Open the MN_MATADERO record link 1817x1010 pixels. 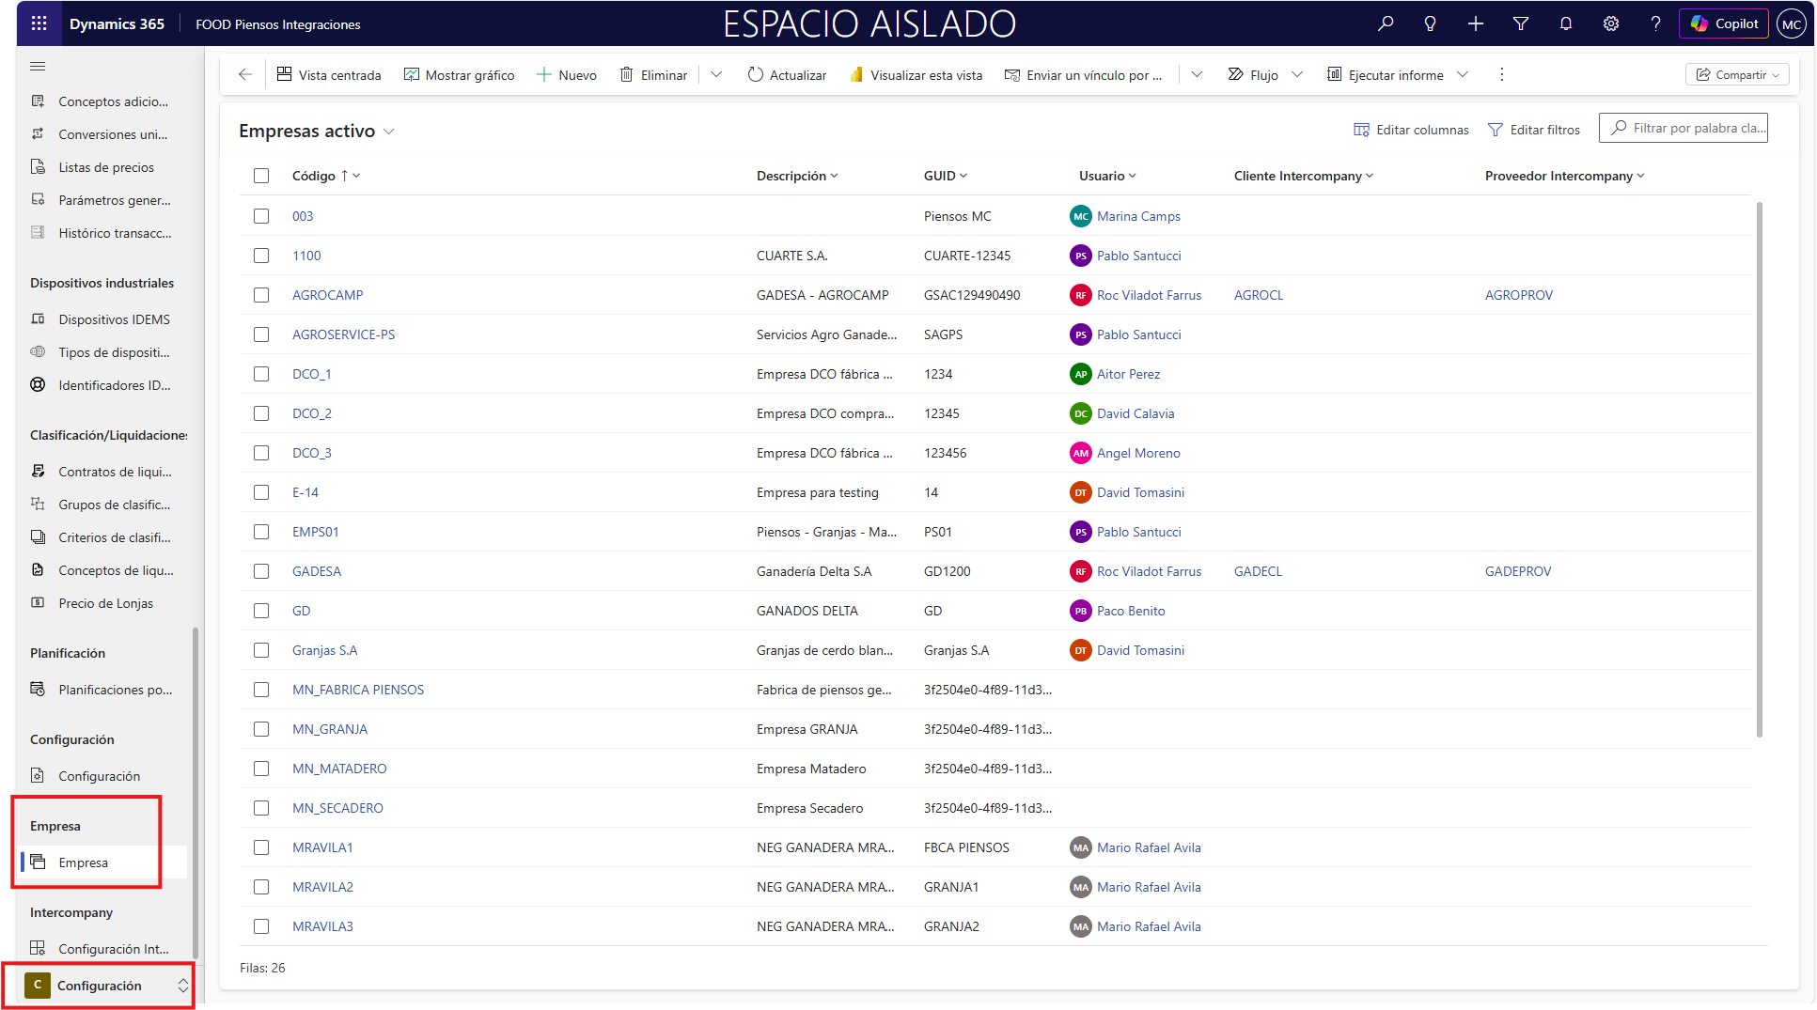click(339, 769)
